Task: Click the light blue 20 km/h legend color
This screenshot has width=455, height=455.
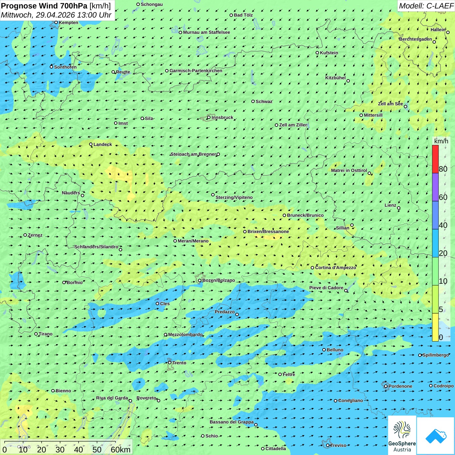Action: pos(435,243)
